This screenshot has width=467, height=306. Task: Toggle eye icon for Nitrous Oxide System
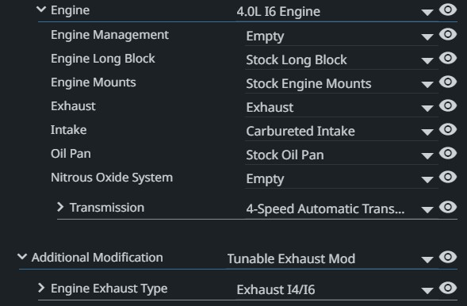coord(448,177)
